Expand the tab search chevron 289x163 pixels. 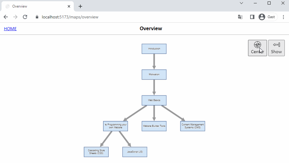click(x=241, y=3)
